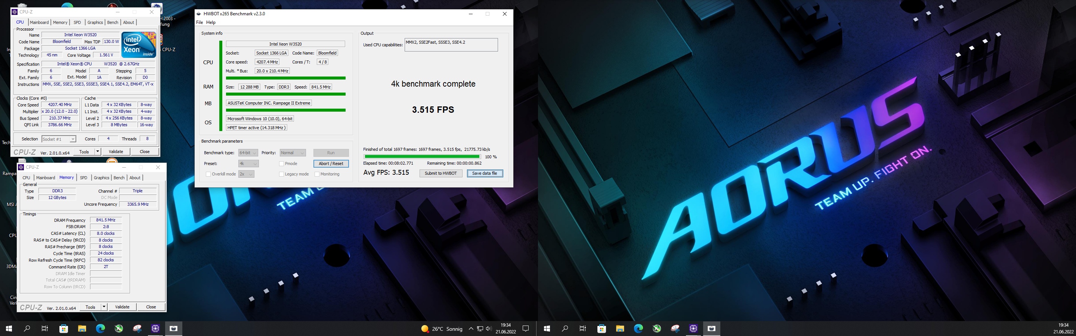Click the Abort / Reset button

click(x=331, y=164)
